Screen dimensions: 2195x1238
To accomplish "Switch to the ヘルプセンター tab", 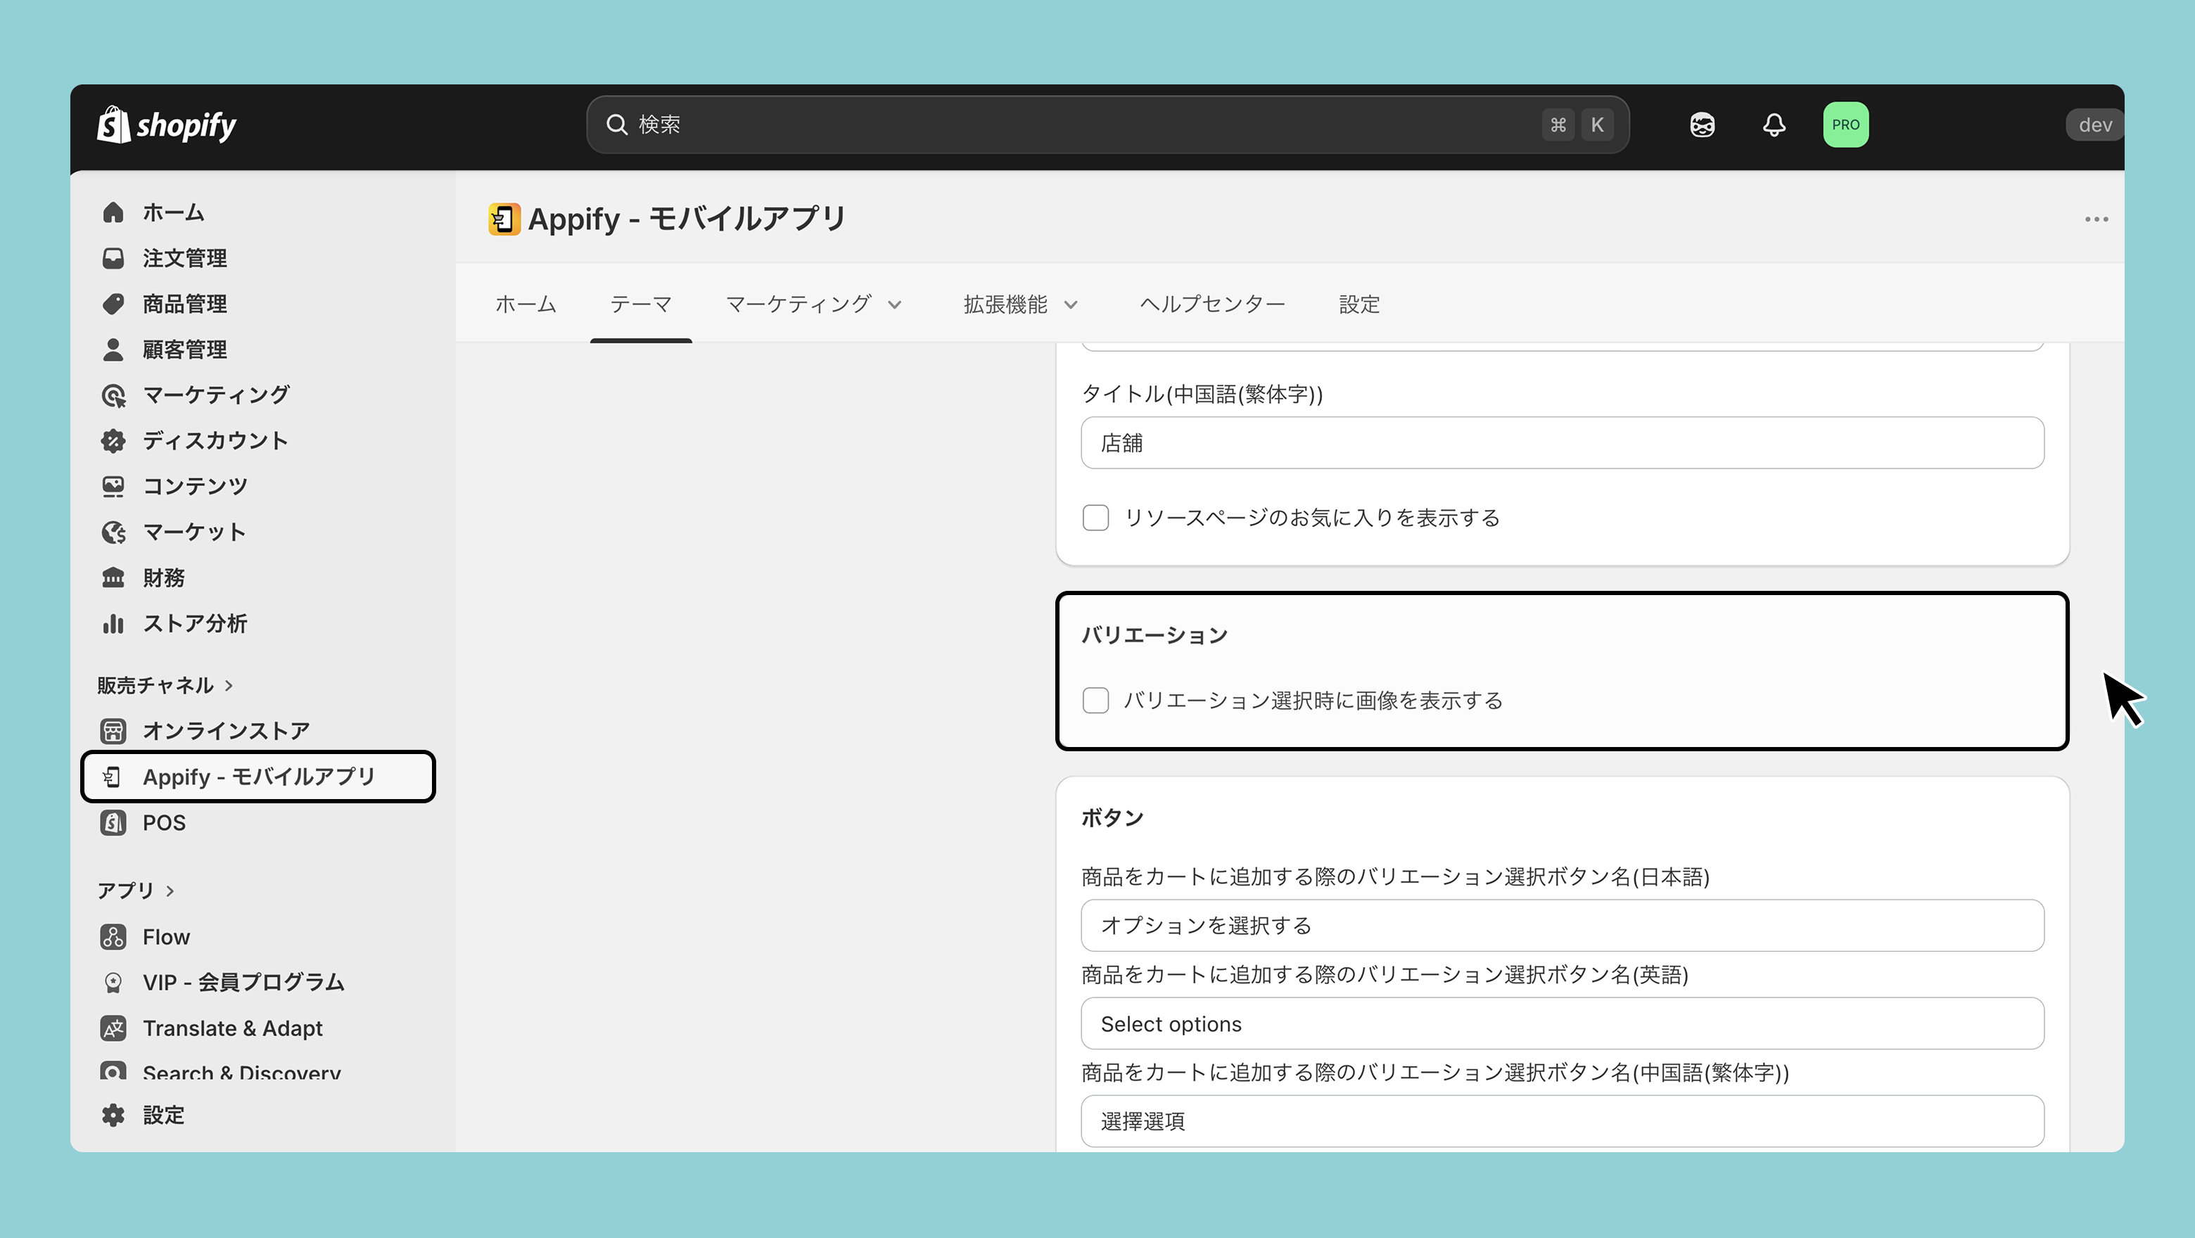I will point(1211,304).
